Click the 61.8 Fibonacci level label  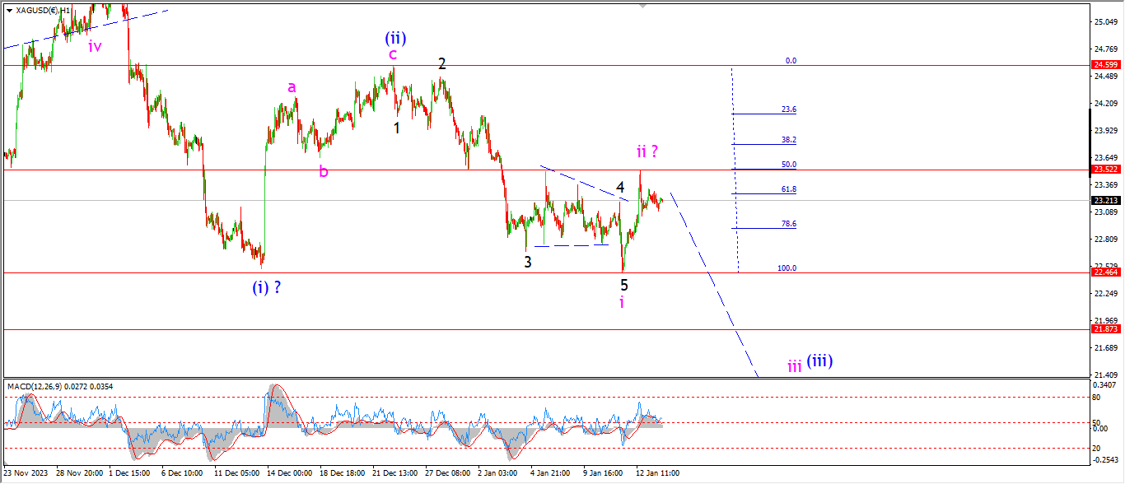[x=789, y=189]
